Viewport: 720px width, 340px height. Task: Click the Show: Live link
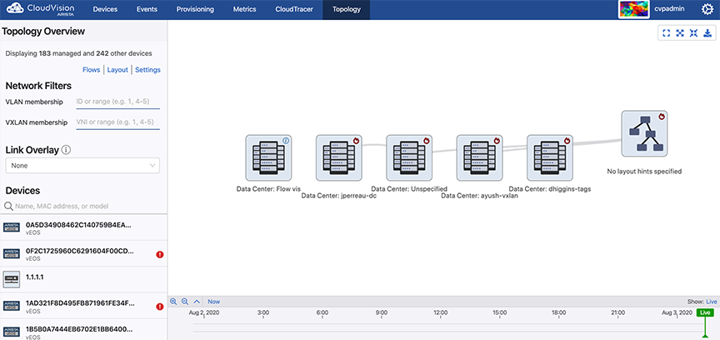712,302
